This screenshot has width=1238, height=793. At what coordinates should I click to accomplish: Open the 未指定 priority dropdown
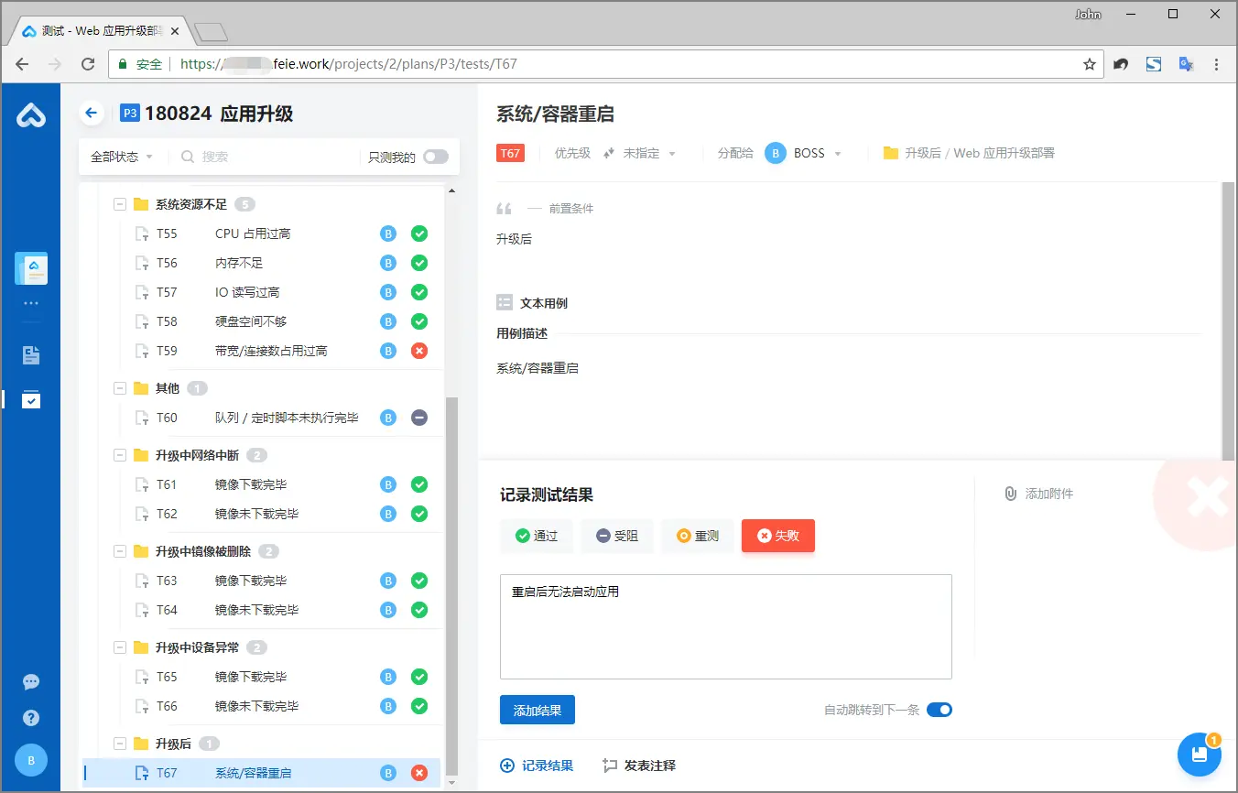(x=640, y=153)
